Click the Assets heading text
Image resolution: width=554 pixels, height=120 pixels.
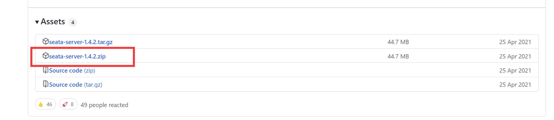tap(53, 22)
